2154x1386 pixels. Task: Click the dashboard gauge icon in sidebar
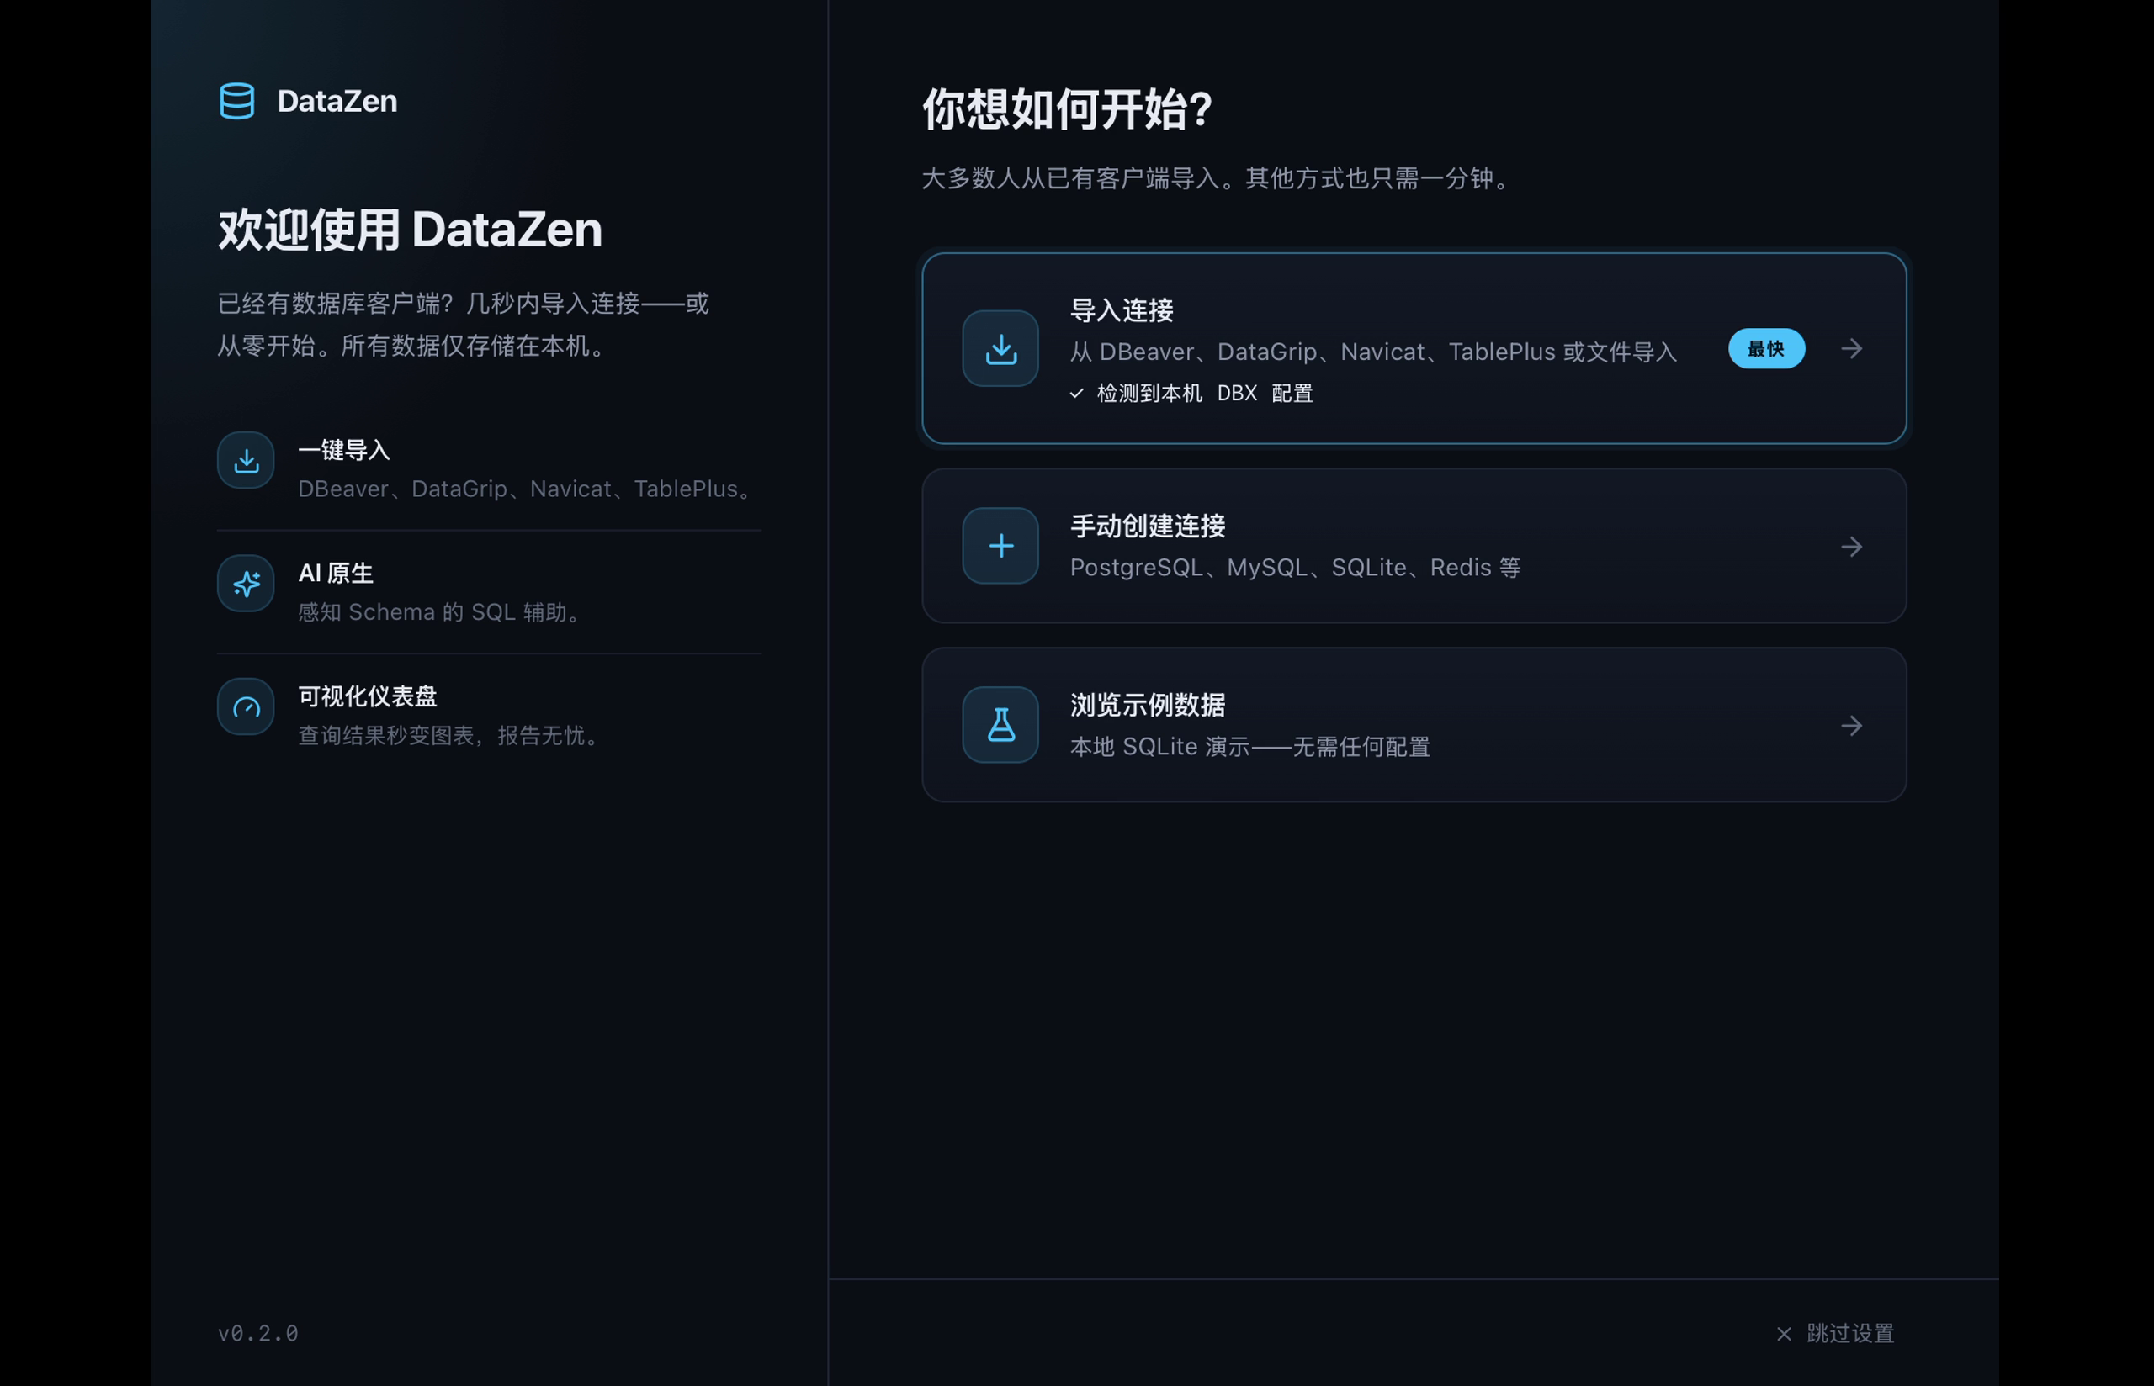pyautogui.click(x=246, y=706)
